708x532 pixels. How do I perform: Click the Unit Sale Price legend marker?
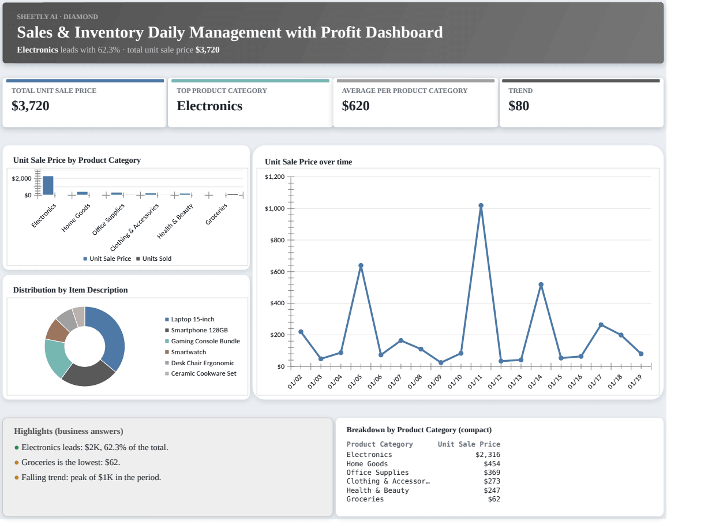click(x=85, y=258)
